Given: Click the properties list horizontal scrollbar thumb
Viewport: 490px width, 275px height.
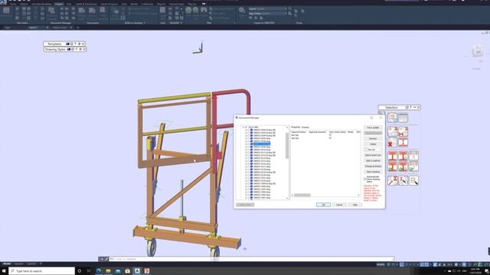Looking at the screenshot, I should (302, 196).
